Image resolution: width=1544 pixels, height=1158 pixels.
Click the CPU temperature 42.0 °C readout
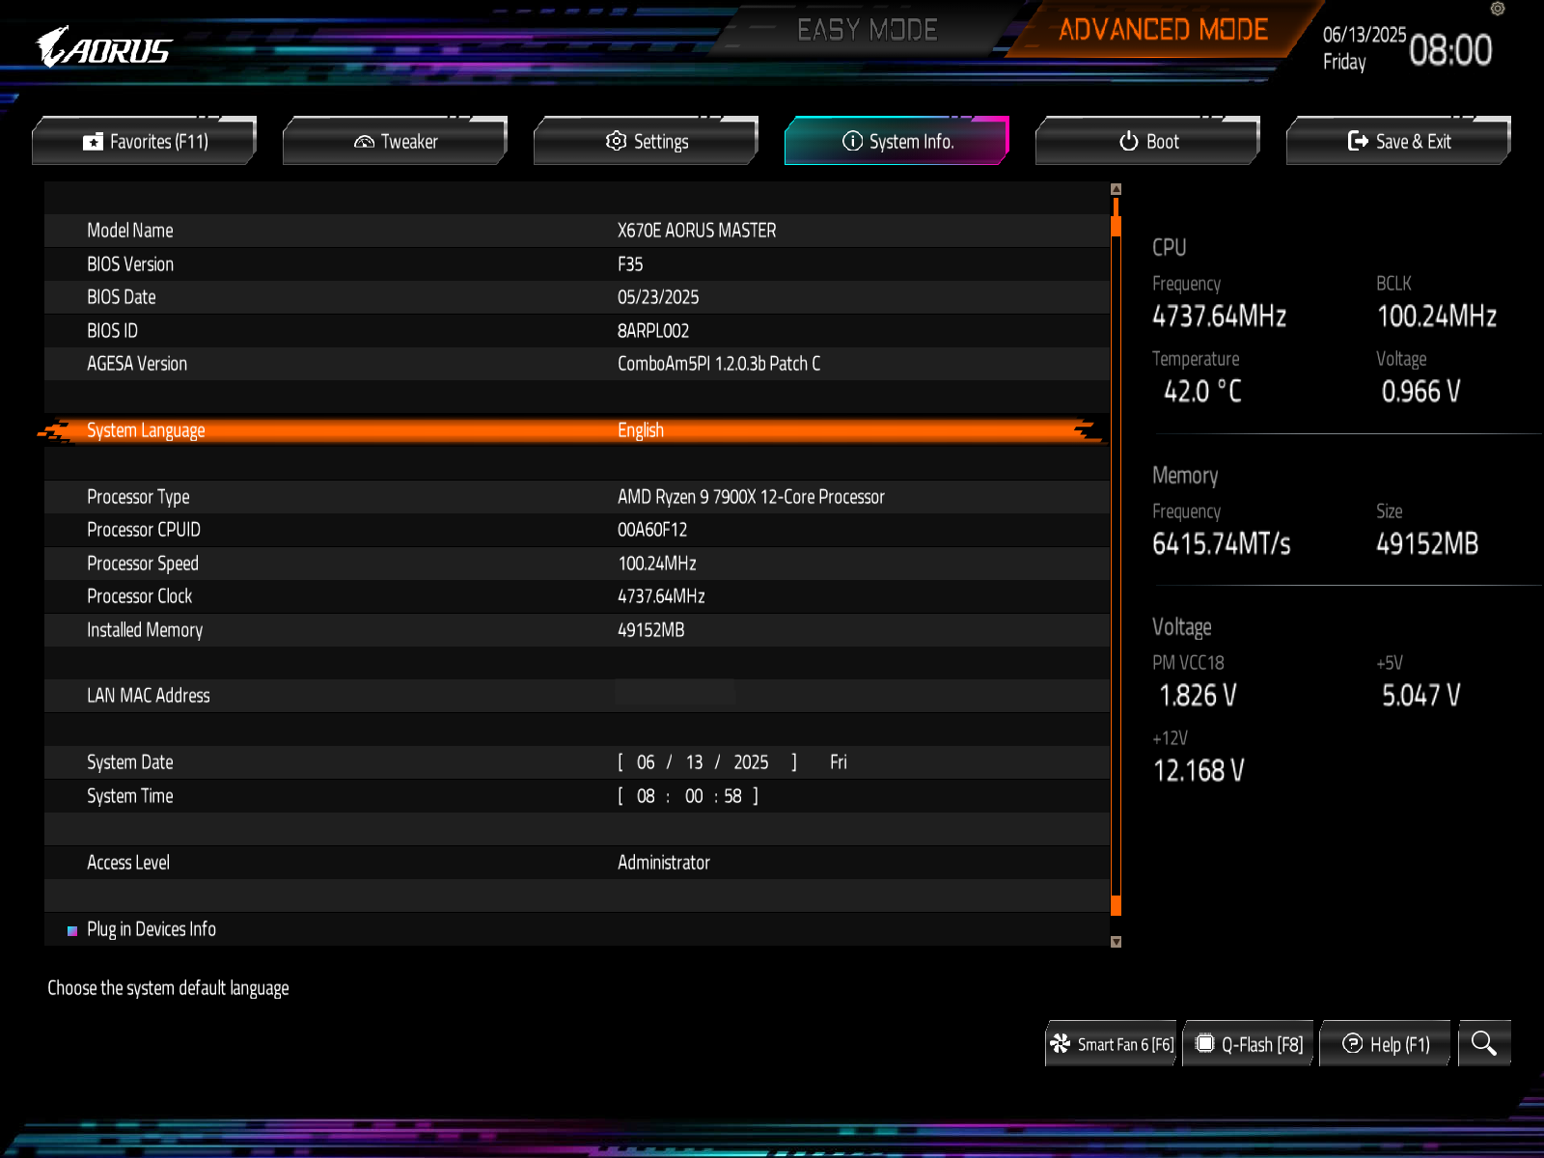(x=1202, y=392)
